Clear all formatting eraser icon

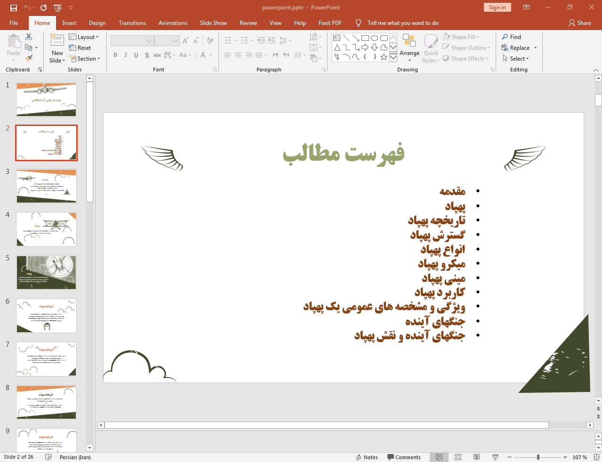click(x=210, y=41)
